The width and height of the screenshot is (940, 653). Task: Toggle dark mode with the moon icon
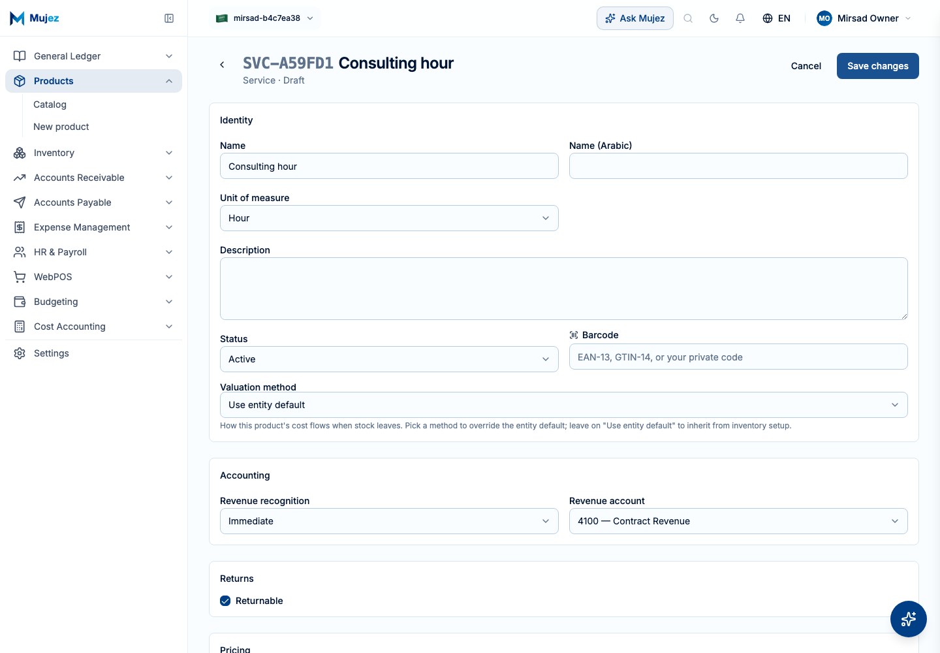coord(714,18)
